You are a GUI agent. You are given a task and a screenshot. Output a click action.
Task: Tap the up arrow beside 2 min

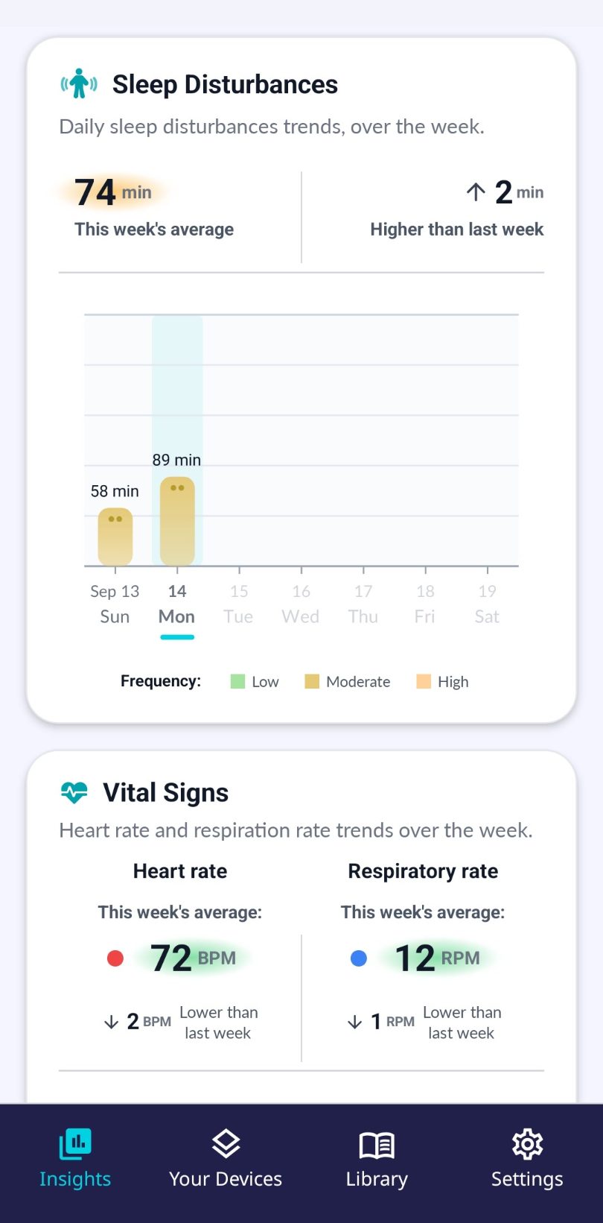476,192
